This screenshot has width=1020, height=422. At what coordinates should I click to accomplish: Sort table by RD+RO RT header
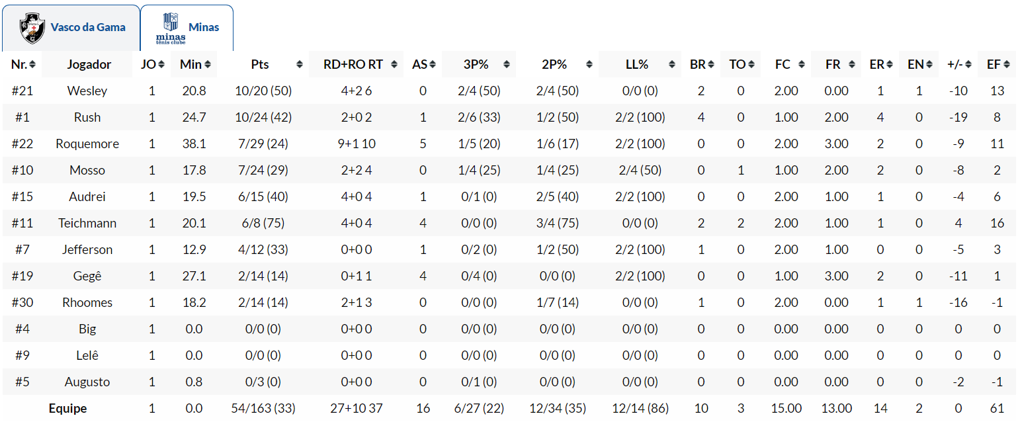(353, 65)
